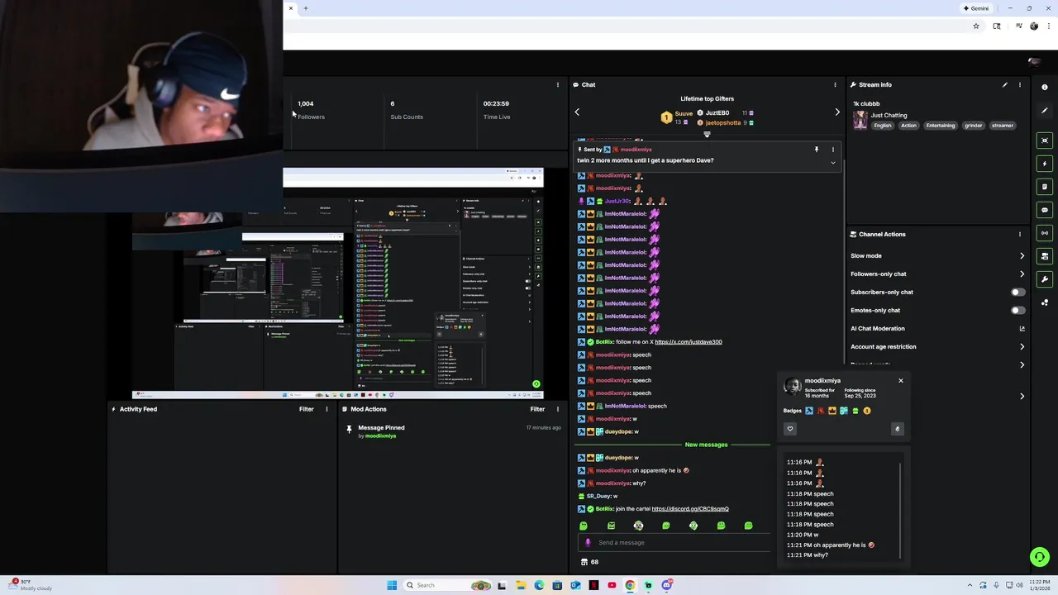Click the user card message history scrollbar
The height and width of the screenshot is (595, 1058).
point(900,510)
